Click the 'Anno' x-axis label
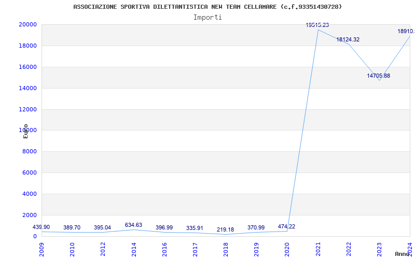The width and height of the screenshot is (415, 259). coord(402,254)
